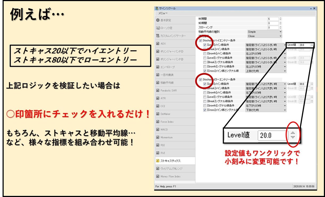Open dropdown showing 下抜けた時

(x=266, y=110)
